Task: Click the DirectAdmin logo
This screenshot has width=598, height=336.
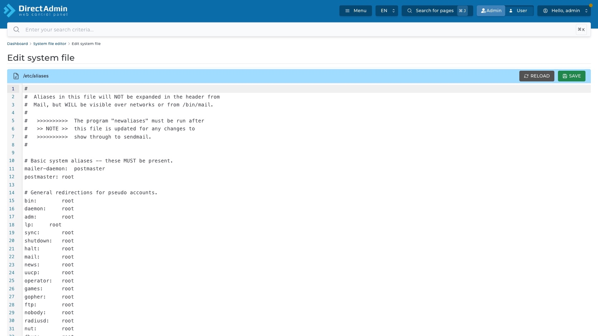Action: click(x=35, y=10)
